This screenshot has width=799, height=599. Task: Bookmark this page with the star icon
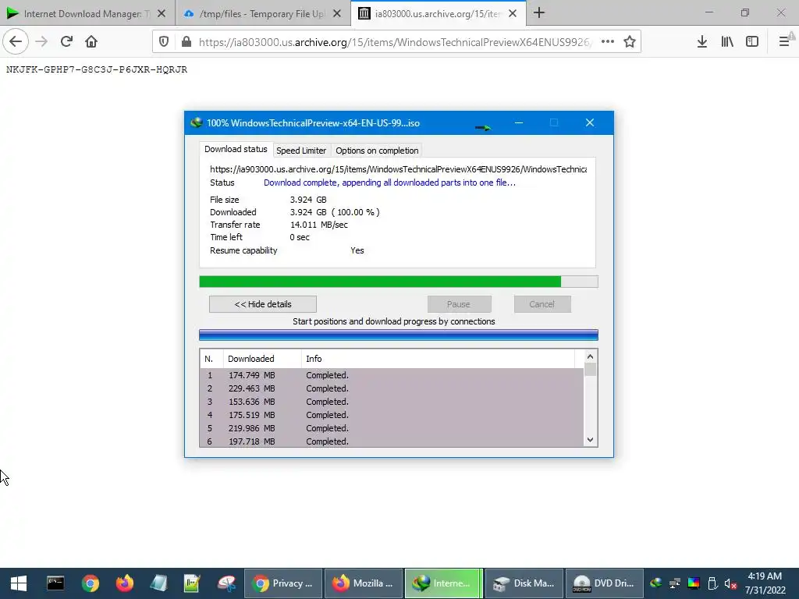[630, 42]
